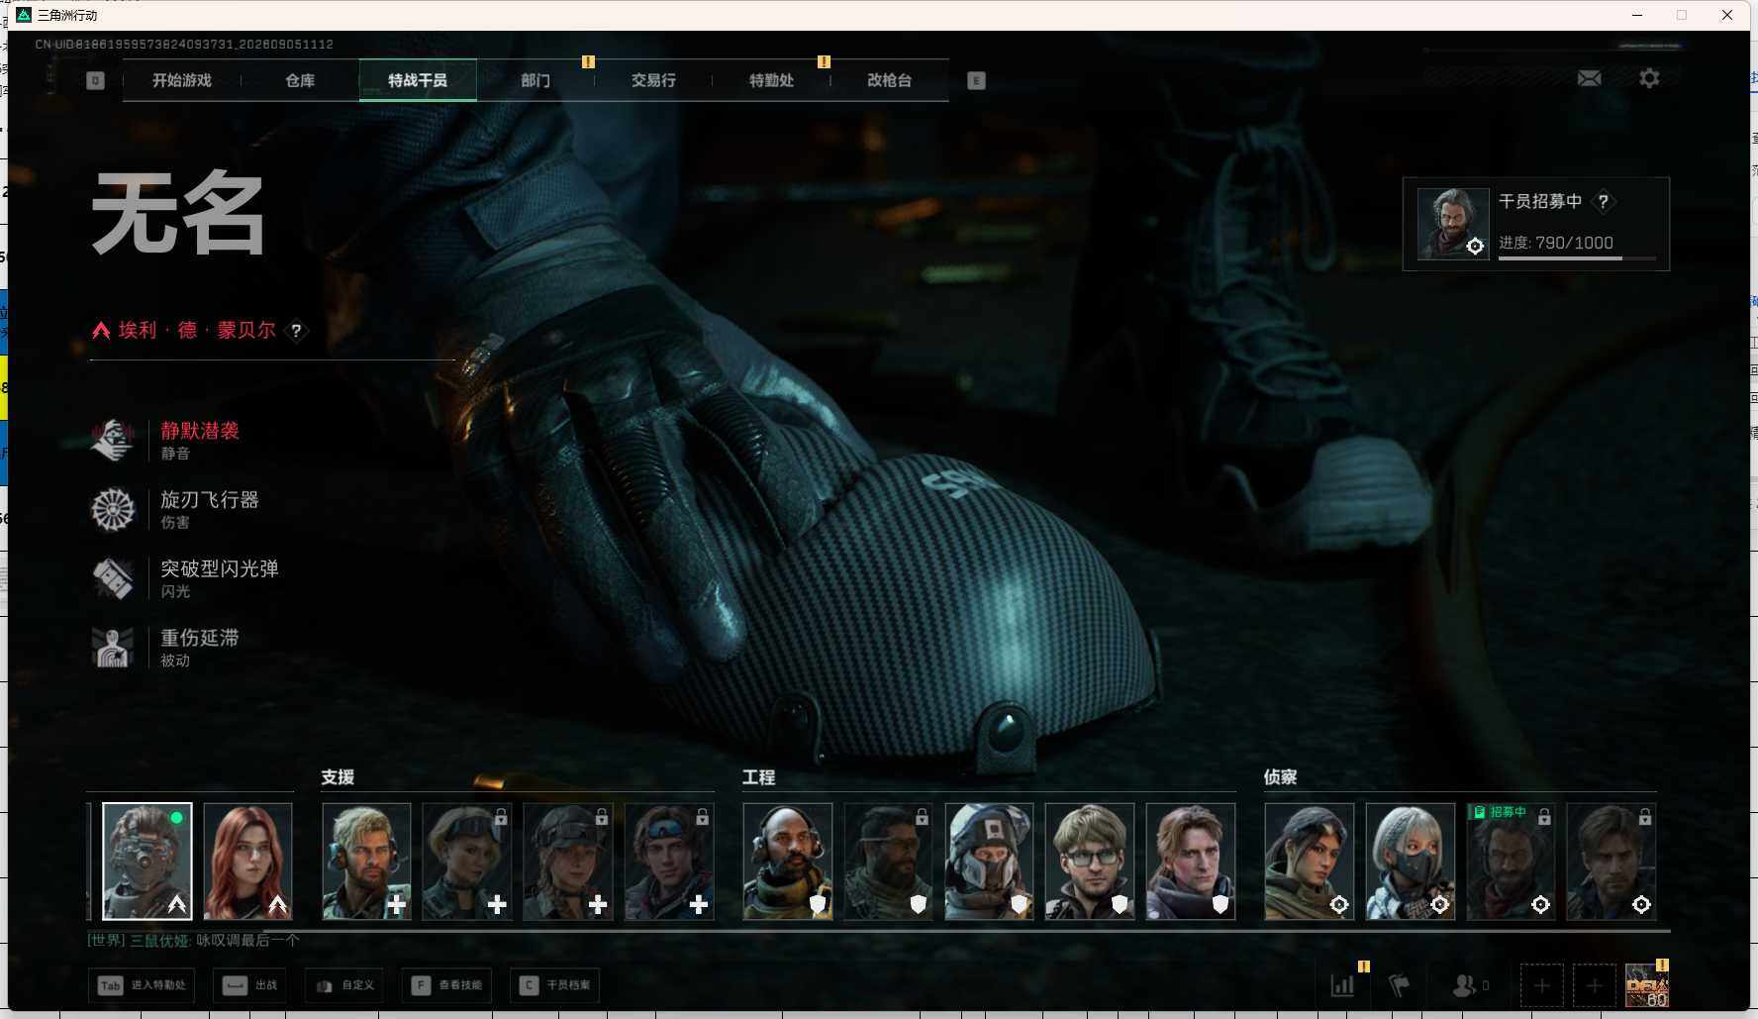Click the 出战 button
Image resolution: width=1758 pixels, height=1019 pixels.
(250, 985)
